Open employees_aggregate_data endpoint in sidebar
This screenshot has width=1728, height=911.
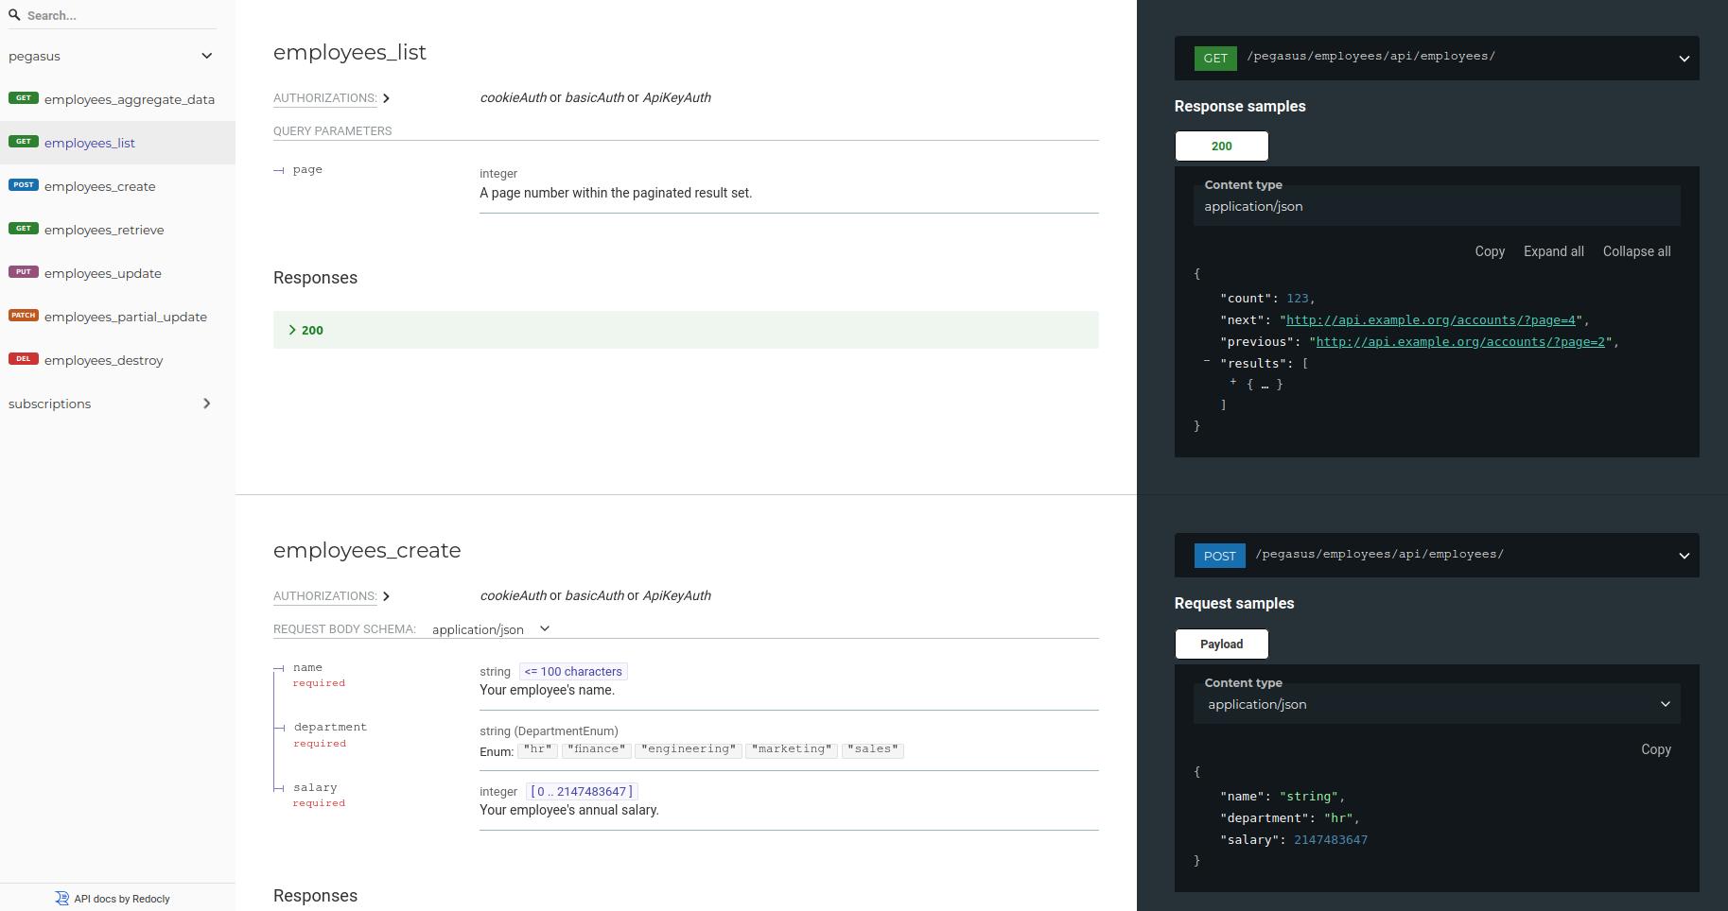point(129,99)
